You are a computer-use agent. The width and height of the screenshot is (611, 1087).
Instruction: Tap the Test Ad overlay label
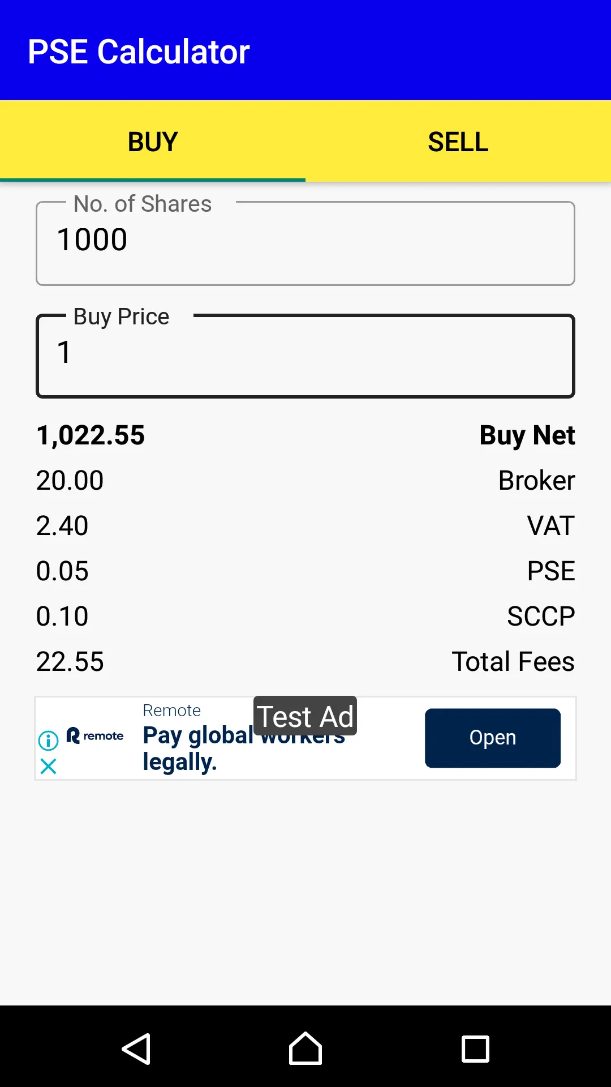click(x=305, y=716)
